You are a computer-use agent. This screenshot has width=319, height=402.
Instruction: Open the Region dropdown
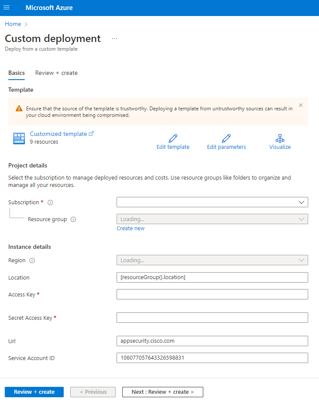tap(212, 260)
